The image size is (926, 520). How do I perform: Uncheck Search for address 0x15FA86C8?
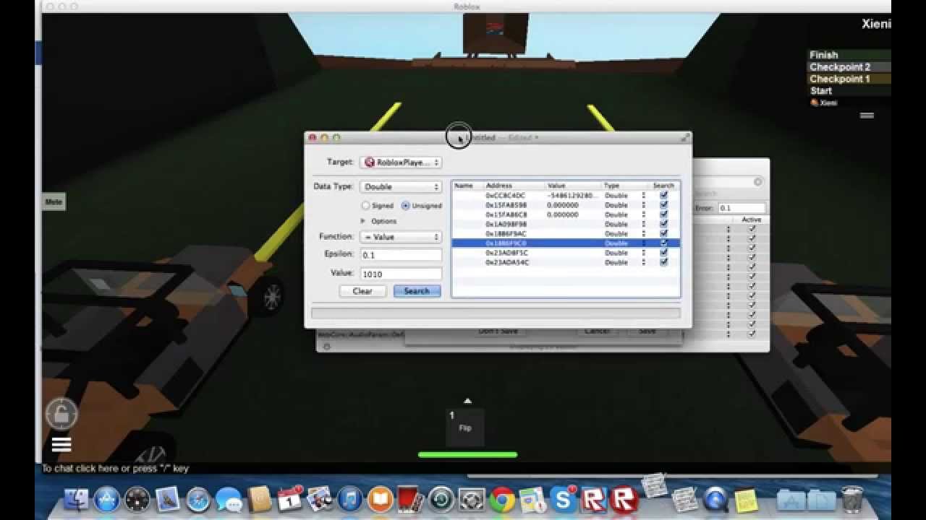pyautogui.click(x=663, y=214)
